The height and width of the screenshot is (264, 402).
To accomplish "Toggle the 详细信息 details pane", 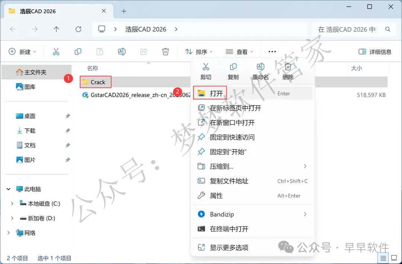I will [375, 52].
